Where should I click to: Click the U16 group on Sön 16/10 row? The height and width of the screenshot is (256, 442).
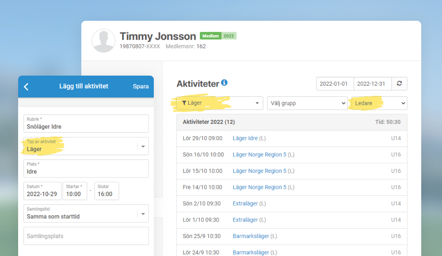[396, 154]
